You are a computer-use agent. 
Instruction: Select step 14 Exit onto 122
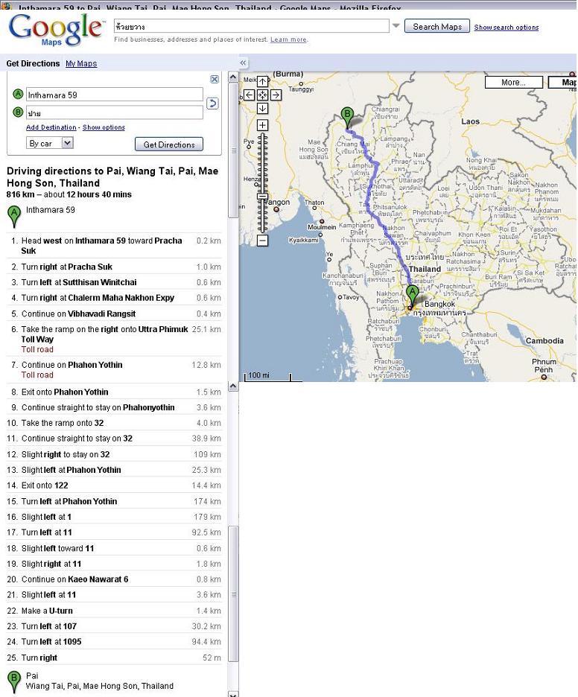pos(114,486)
